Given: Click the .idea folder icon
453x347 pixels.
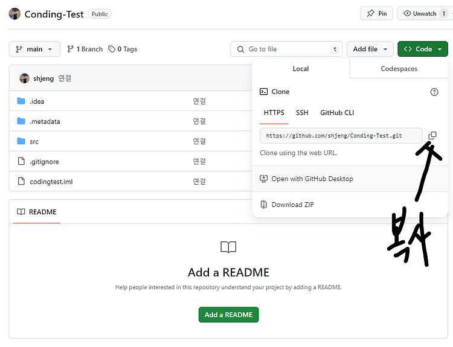Looking at the screenshot, I should (x=21, y=101).
